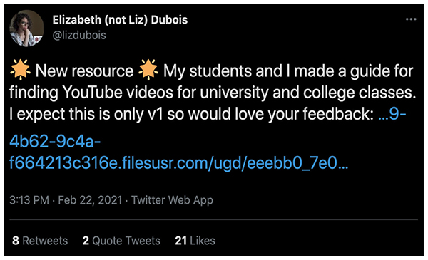Screen dimensions: 428x260
Task: View the 2 Quote Tweets list
Action: pos(121,241)
